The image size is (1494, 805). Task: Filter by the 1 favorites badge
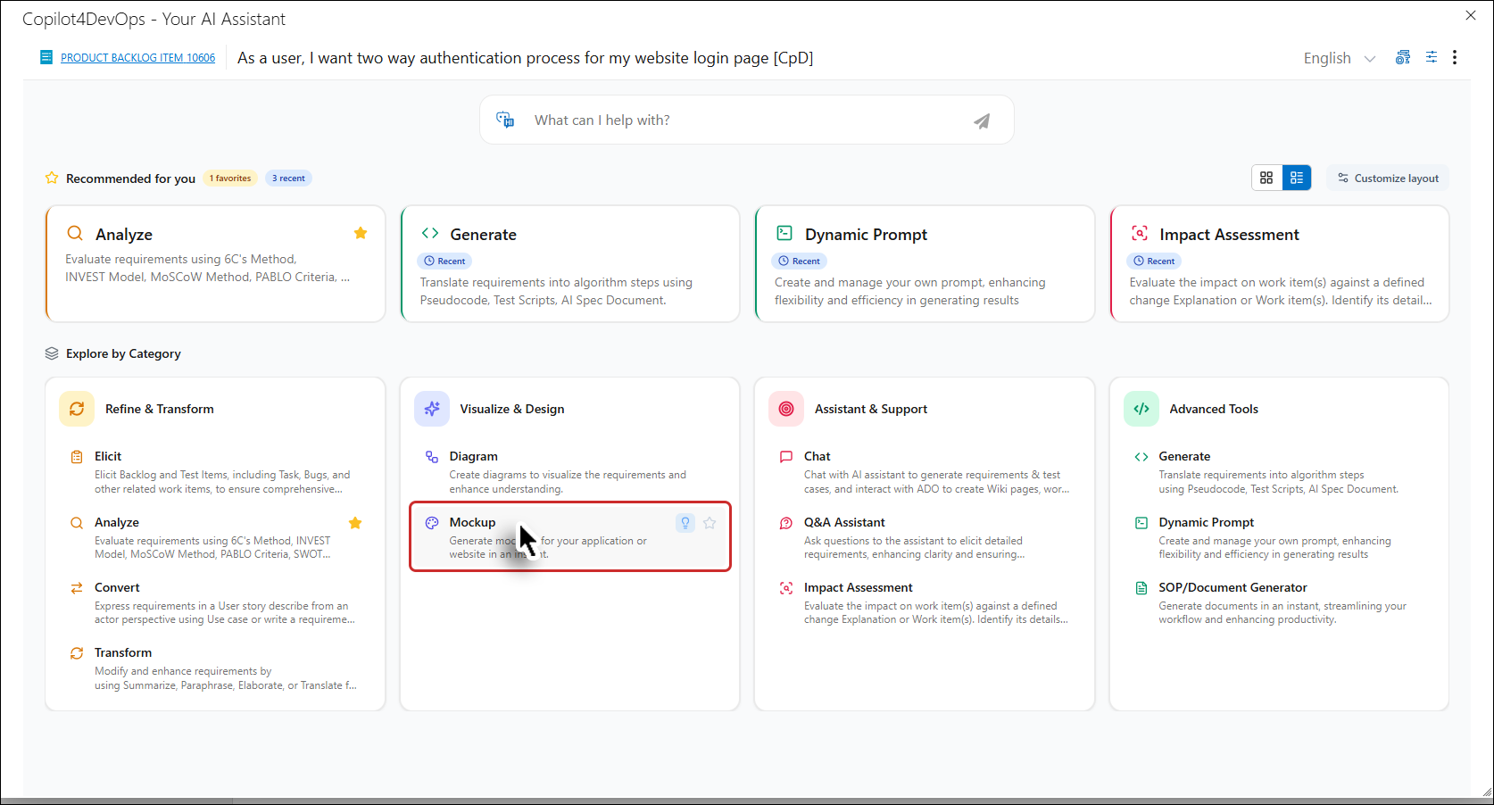tap(230, 178)
